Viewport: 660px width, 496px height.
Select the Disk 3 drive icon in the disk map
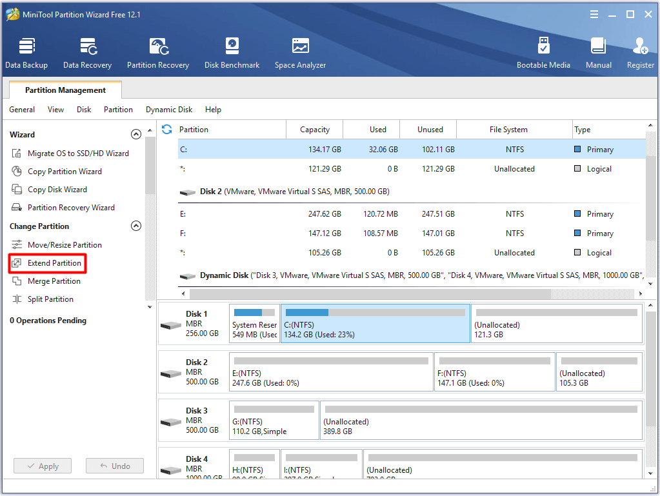click(x=171, y=422)
